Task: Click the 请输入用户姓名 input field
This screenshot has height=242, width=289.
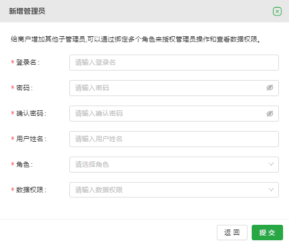Action: (x=174, y=139)
